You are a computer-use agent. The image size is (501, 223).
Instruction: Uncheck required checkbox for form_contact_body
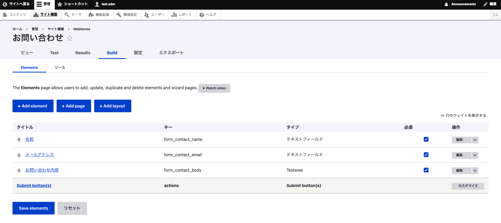pyautogui.click(x=426, y=170)
